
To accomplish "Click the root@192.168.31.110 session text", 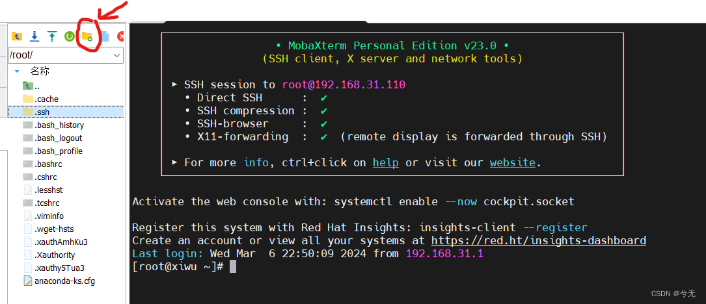I will tap(344, 84).
